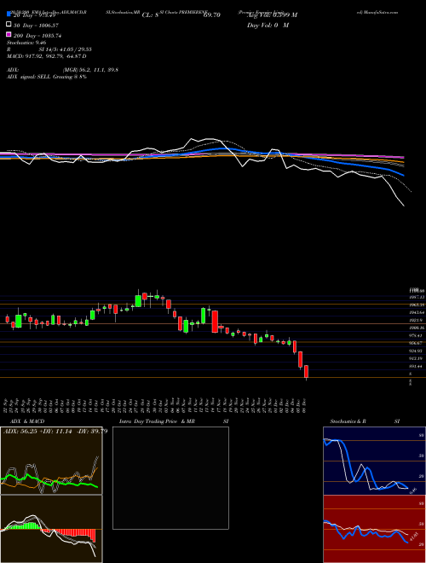Click the empty Intra Day price panel
The height and width of the screenshot is (563, 426).
(x=170, y=478)
